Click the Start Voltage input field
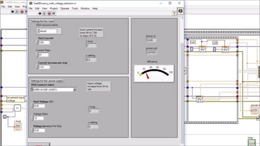This screenshot has width=260, height=146. click(40, 106)
